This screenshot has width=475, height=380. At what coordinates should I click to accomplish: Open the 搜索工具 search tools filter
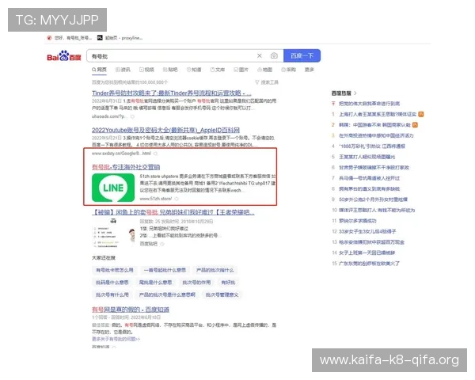point(267,82)
